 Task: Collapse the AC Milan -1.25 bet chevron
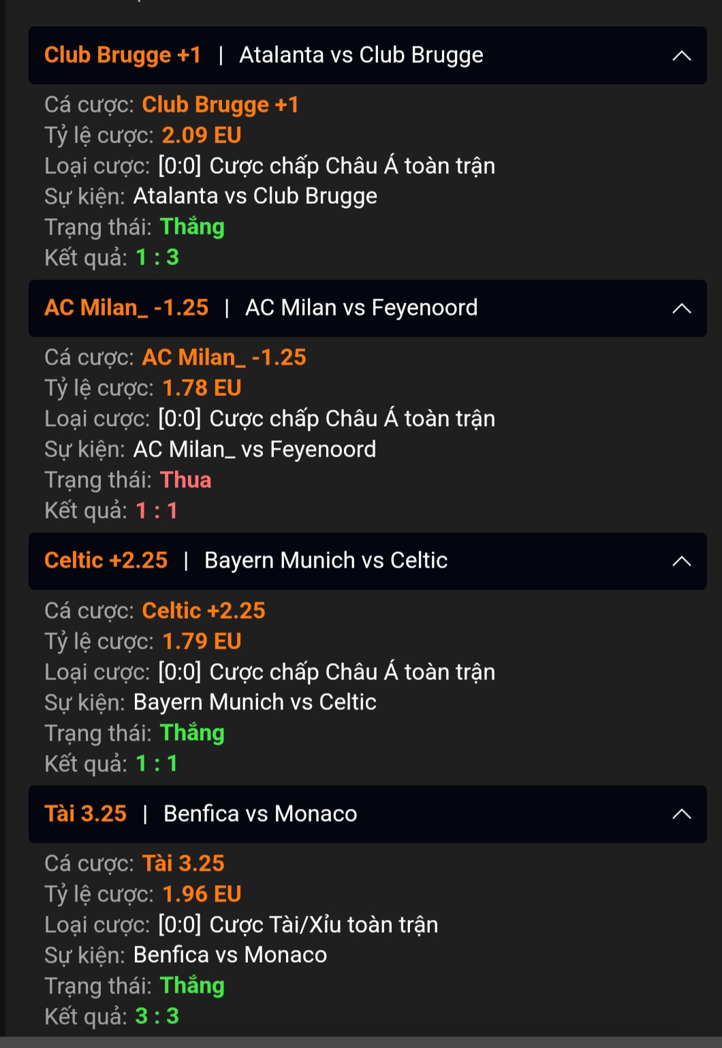pyautogui.click(x=681, y=309)
